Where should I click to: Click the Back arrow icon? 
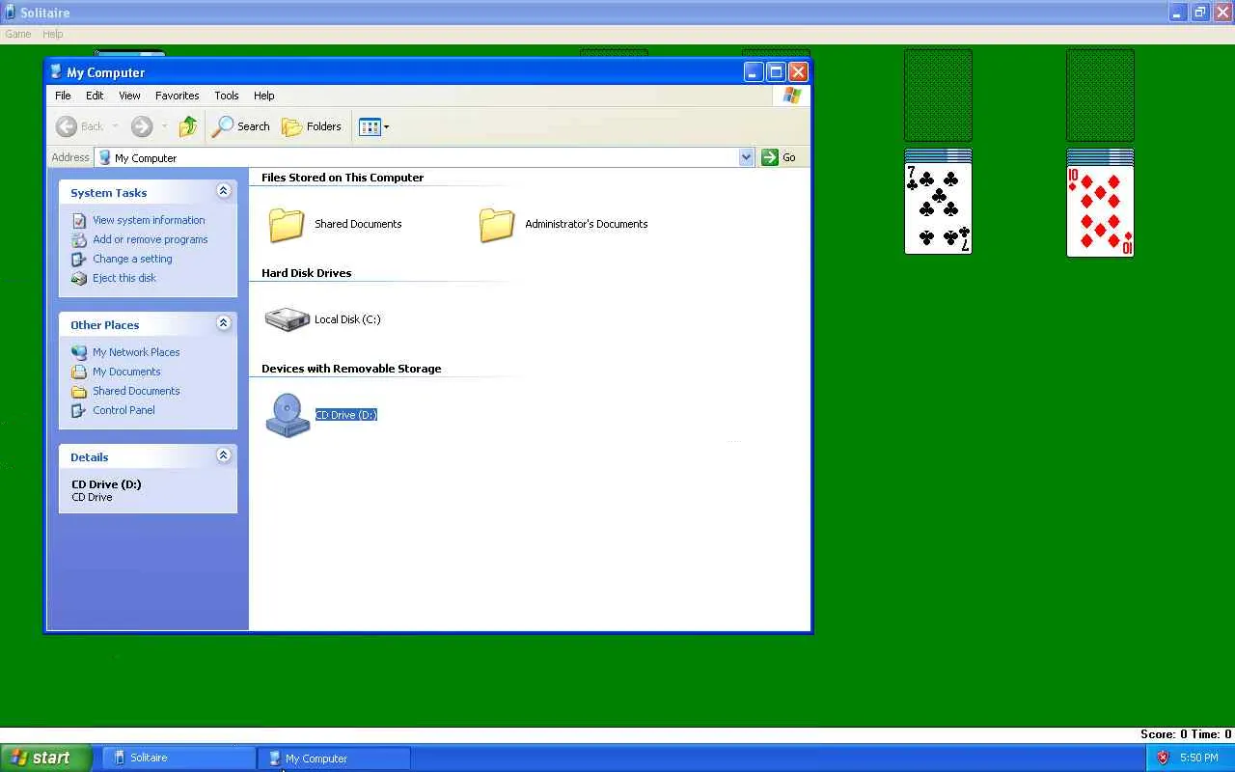click(67, 126)
